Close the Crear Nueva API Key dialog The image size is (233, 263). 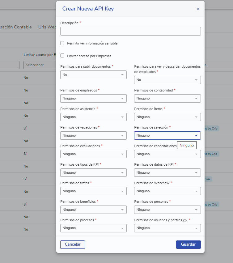(198, 9)
